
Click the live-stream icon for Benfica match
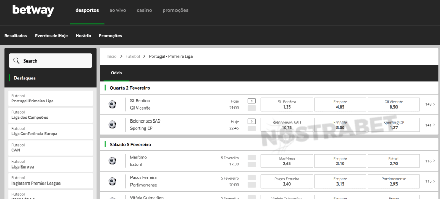252,101
